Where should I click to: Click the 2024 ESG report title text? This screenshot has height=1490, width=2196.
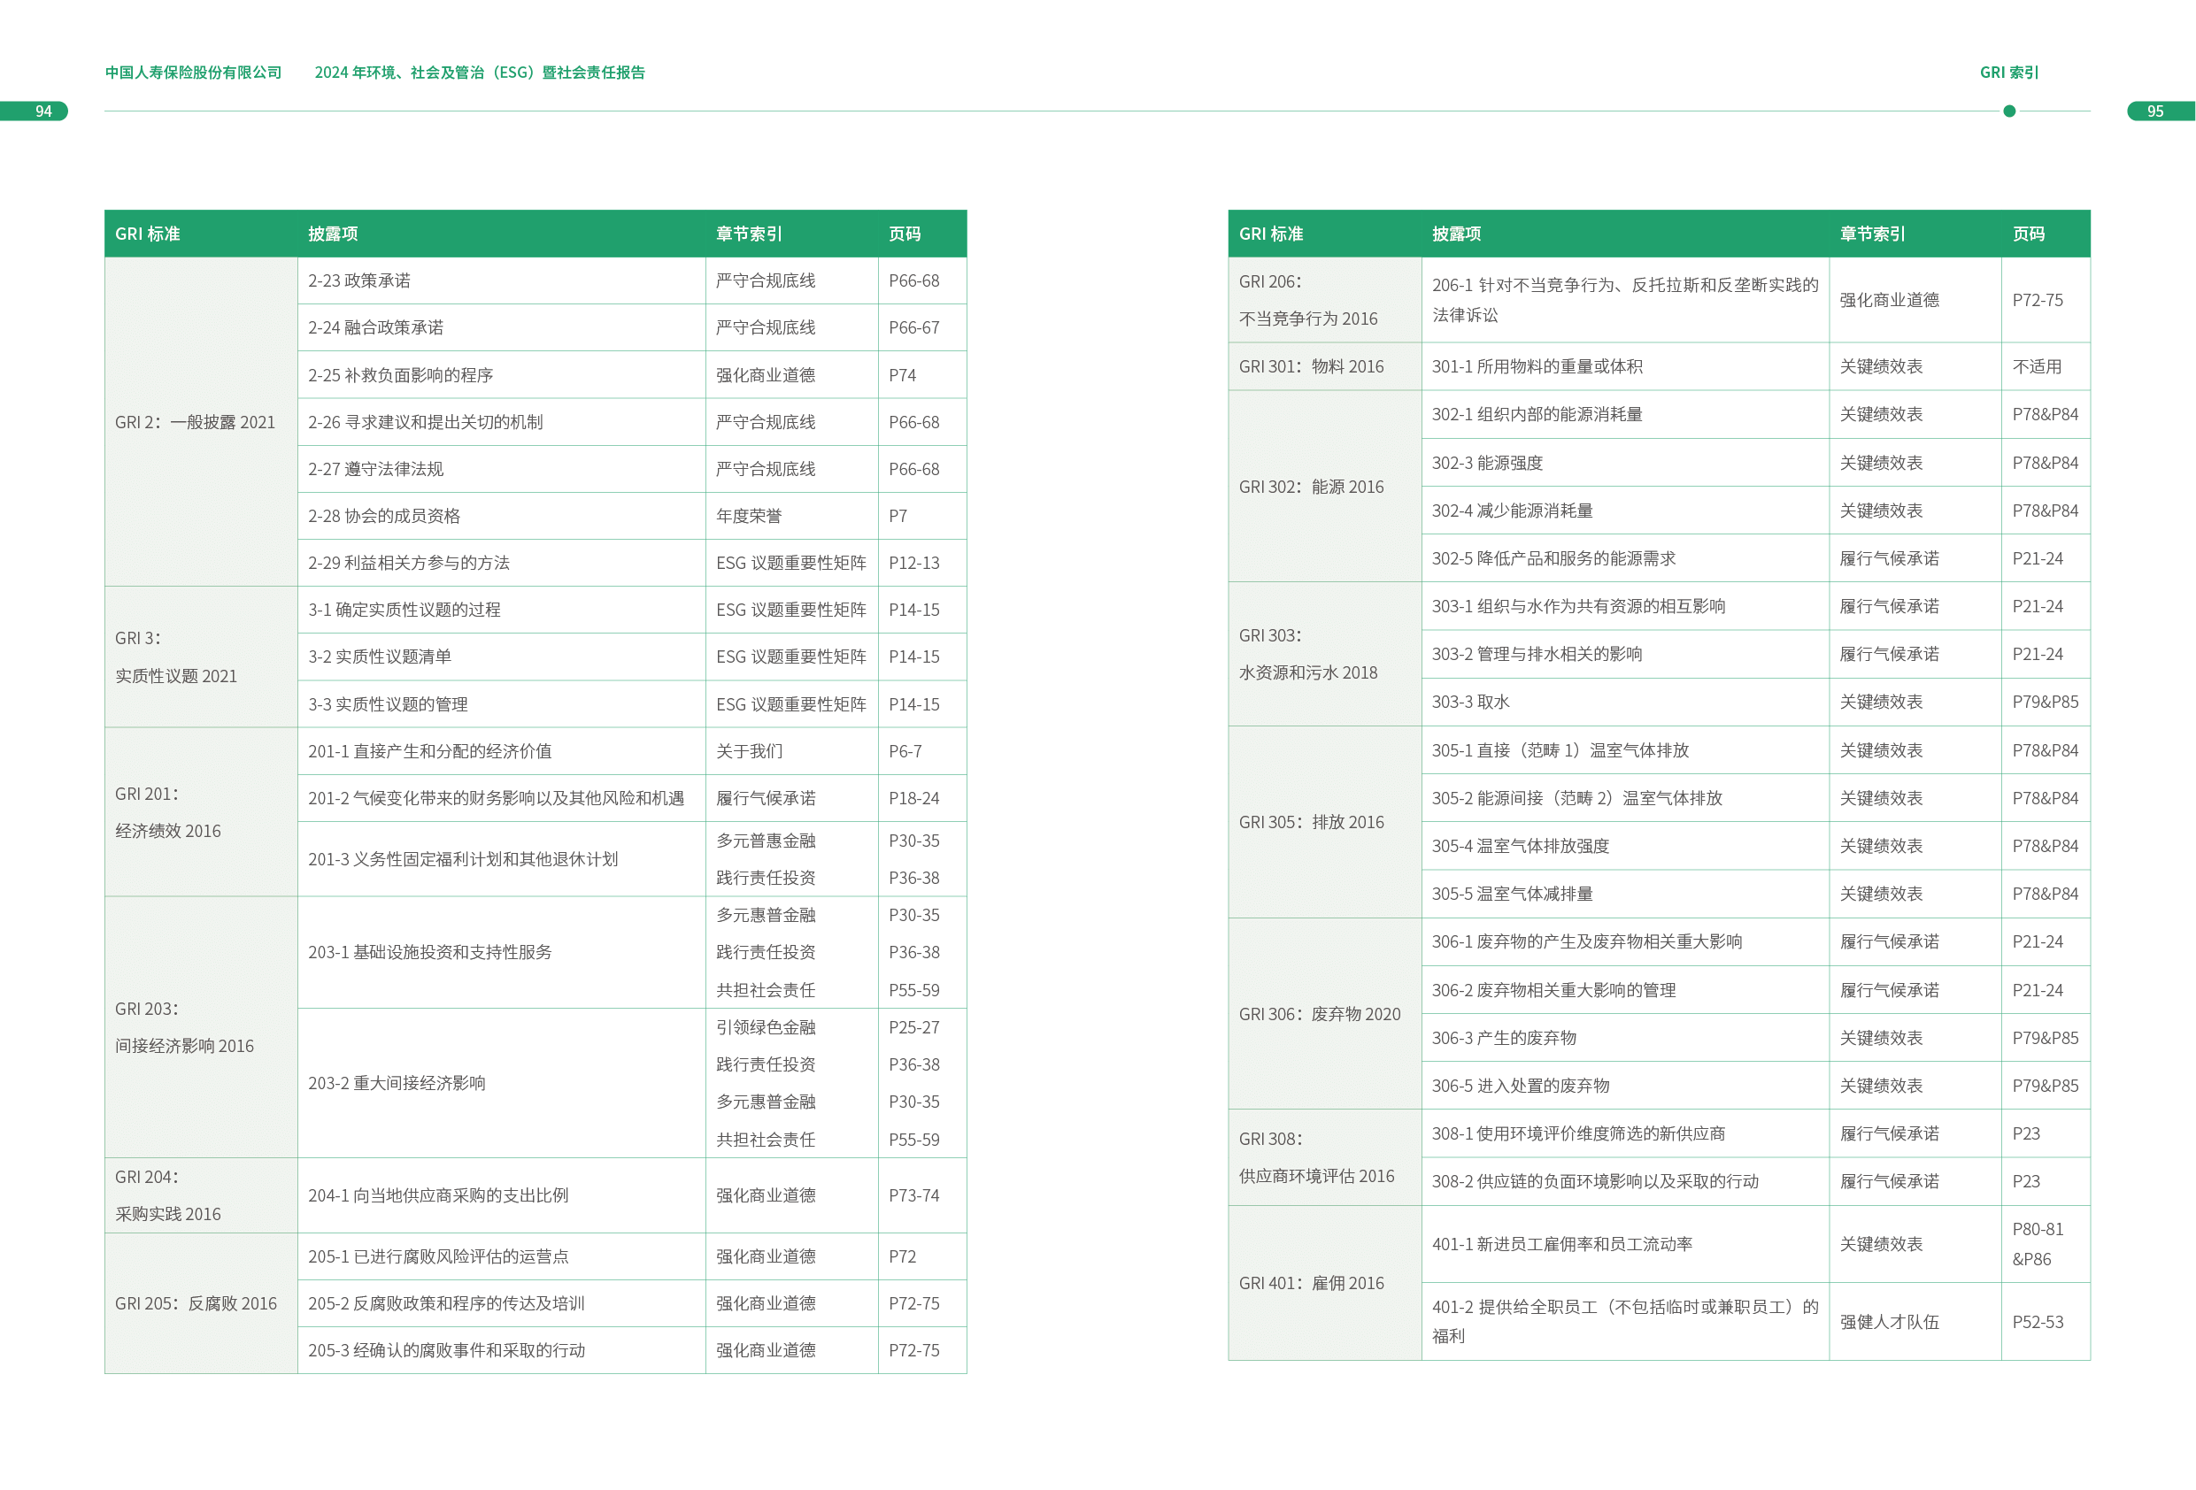(x=479, y=73)
